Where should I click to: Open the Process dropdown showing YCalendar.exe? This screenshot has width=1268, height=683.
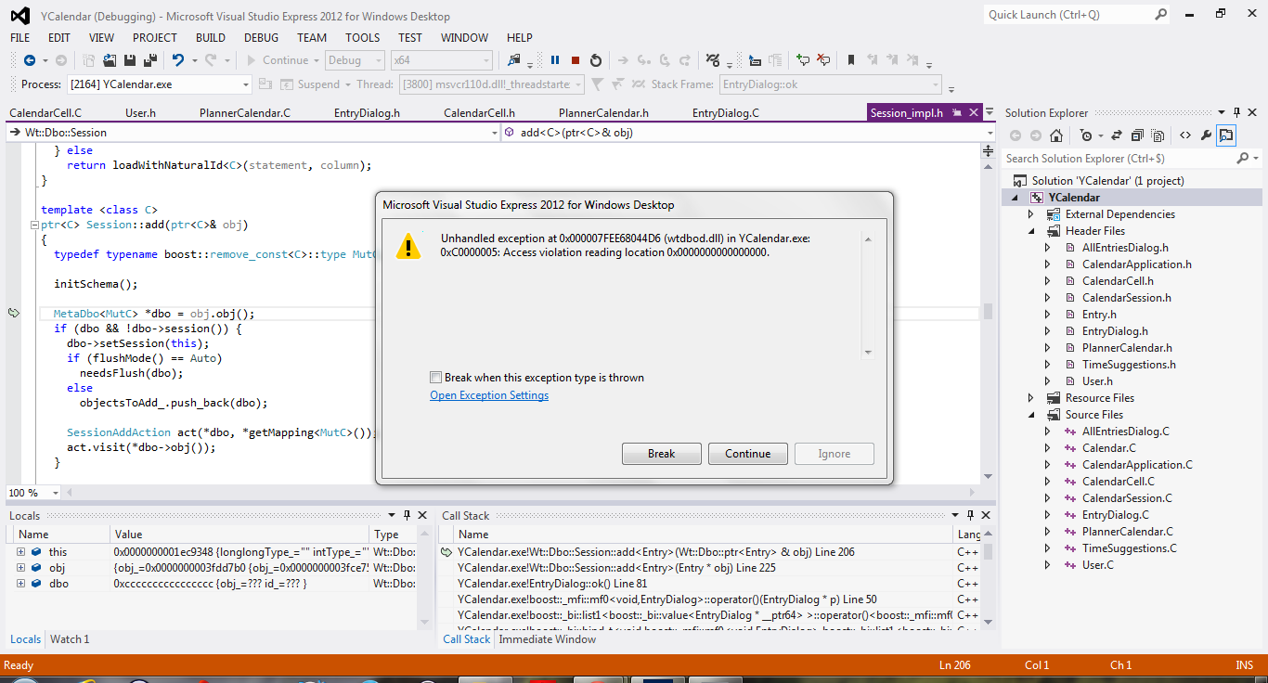[x=246, y=84]
